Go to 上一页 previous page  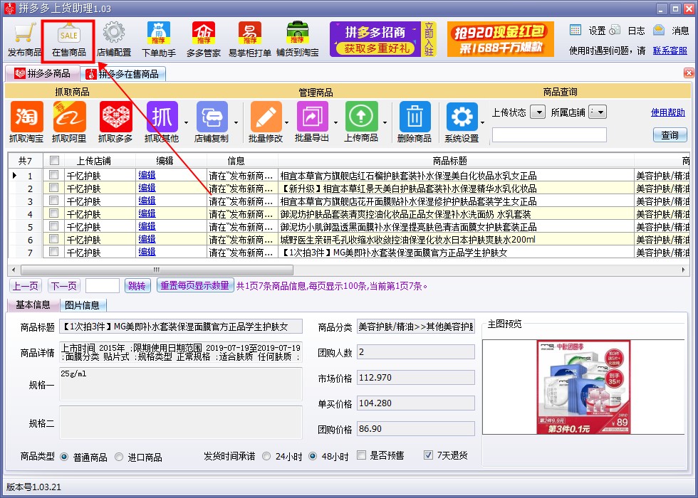(x=26, y=285)
